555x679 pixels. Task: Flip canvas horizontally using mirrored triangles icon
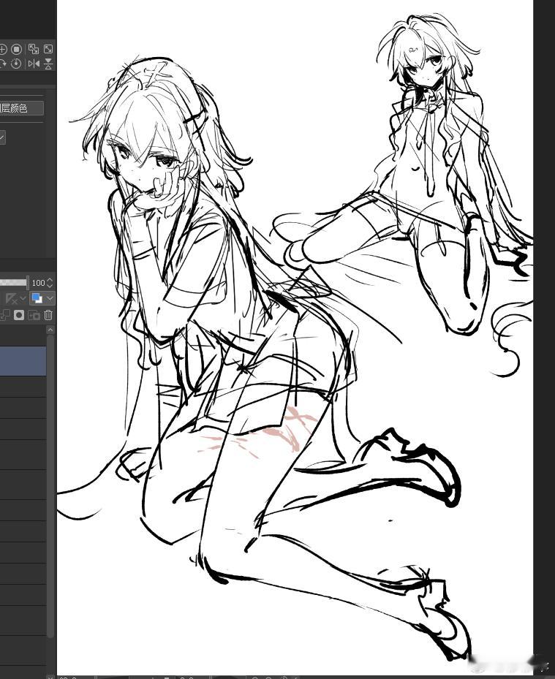(x=34, y=64)
